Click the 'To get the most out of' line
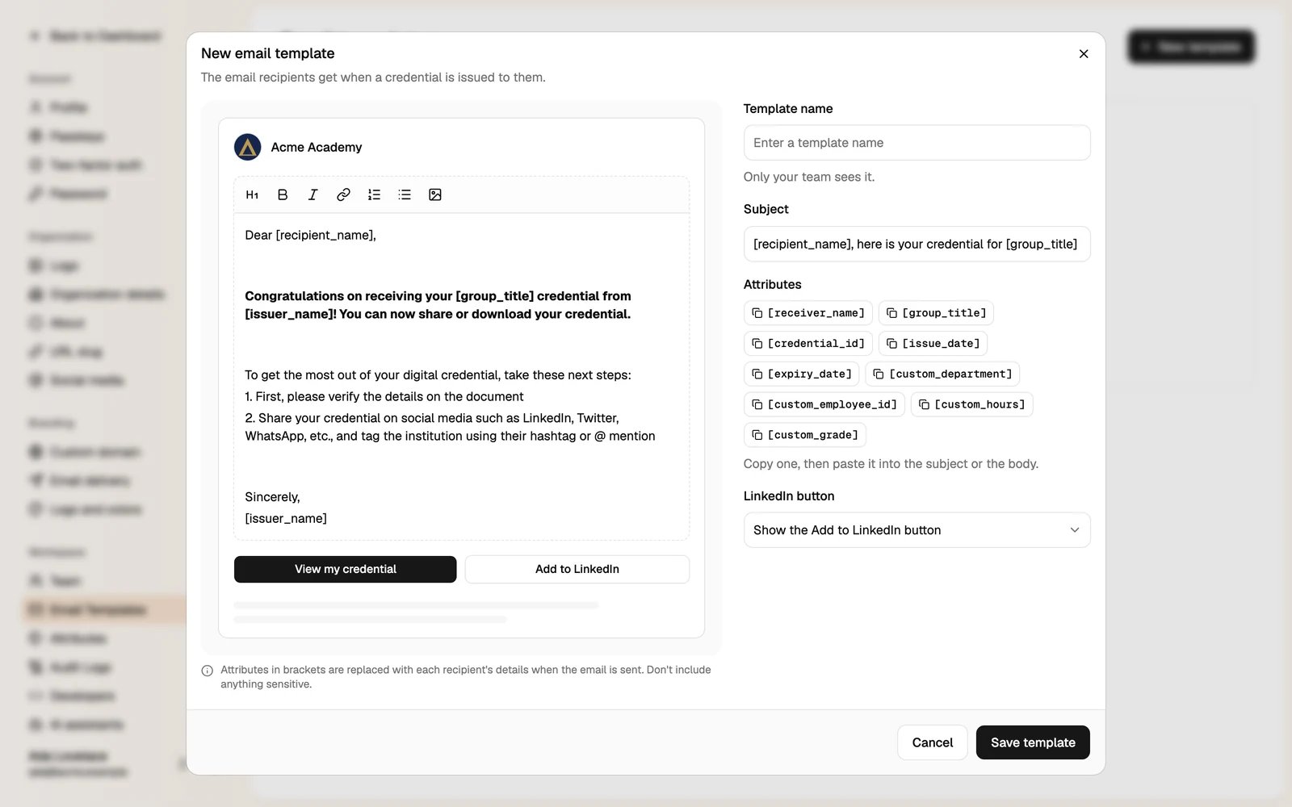Image resolution: width=1292 pixels, height=807 pixels. coord(438,375)
